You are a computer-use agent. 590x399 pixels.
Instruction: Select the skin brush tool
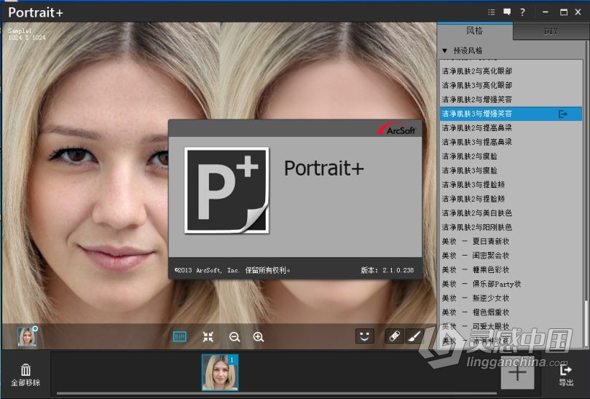point(414,336)
